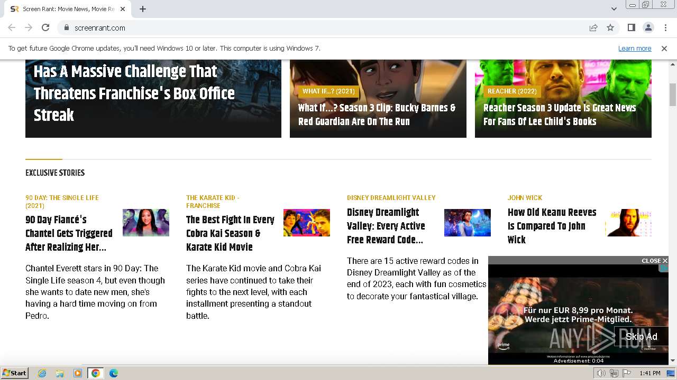Open 90 Day: The Single Life category
677x380 pixels.
pyautogui.click(x=62, y=202)
